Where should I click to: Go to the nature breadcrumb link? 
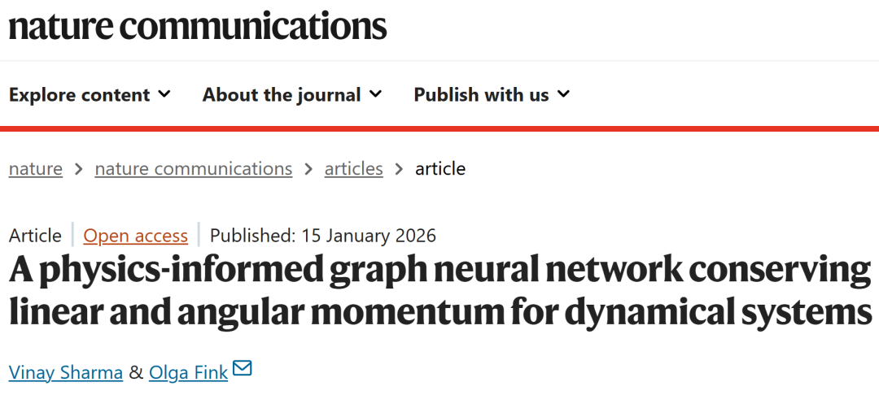[36, 169]
